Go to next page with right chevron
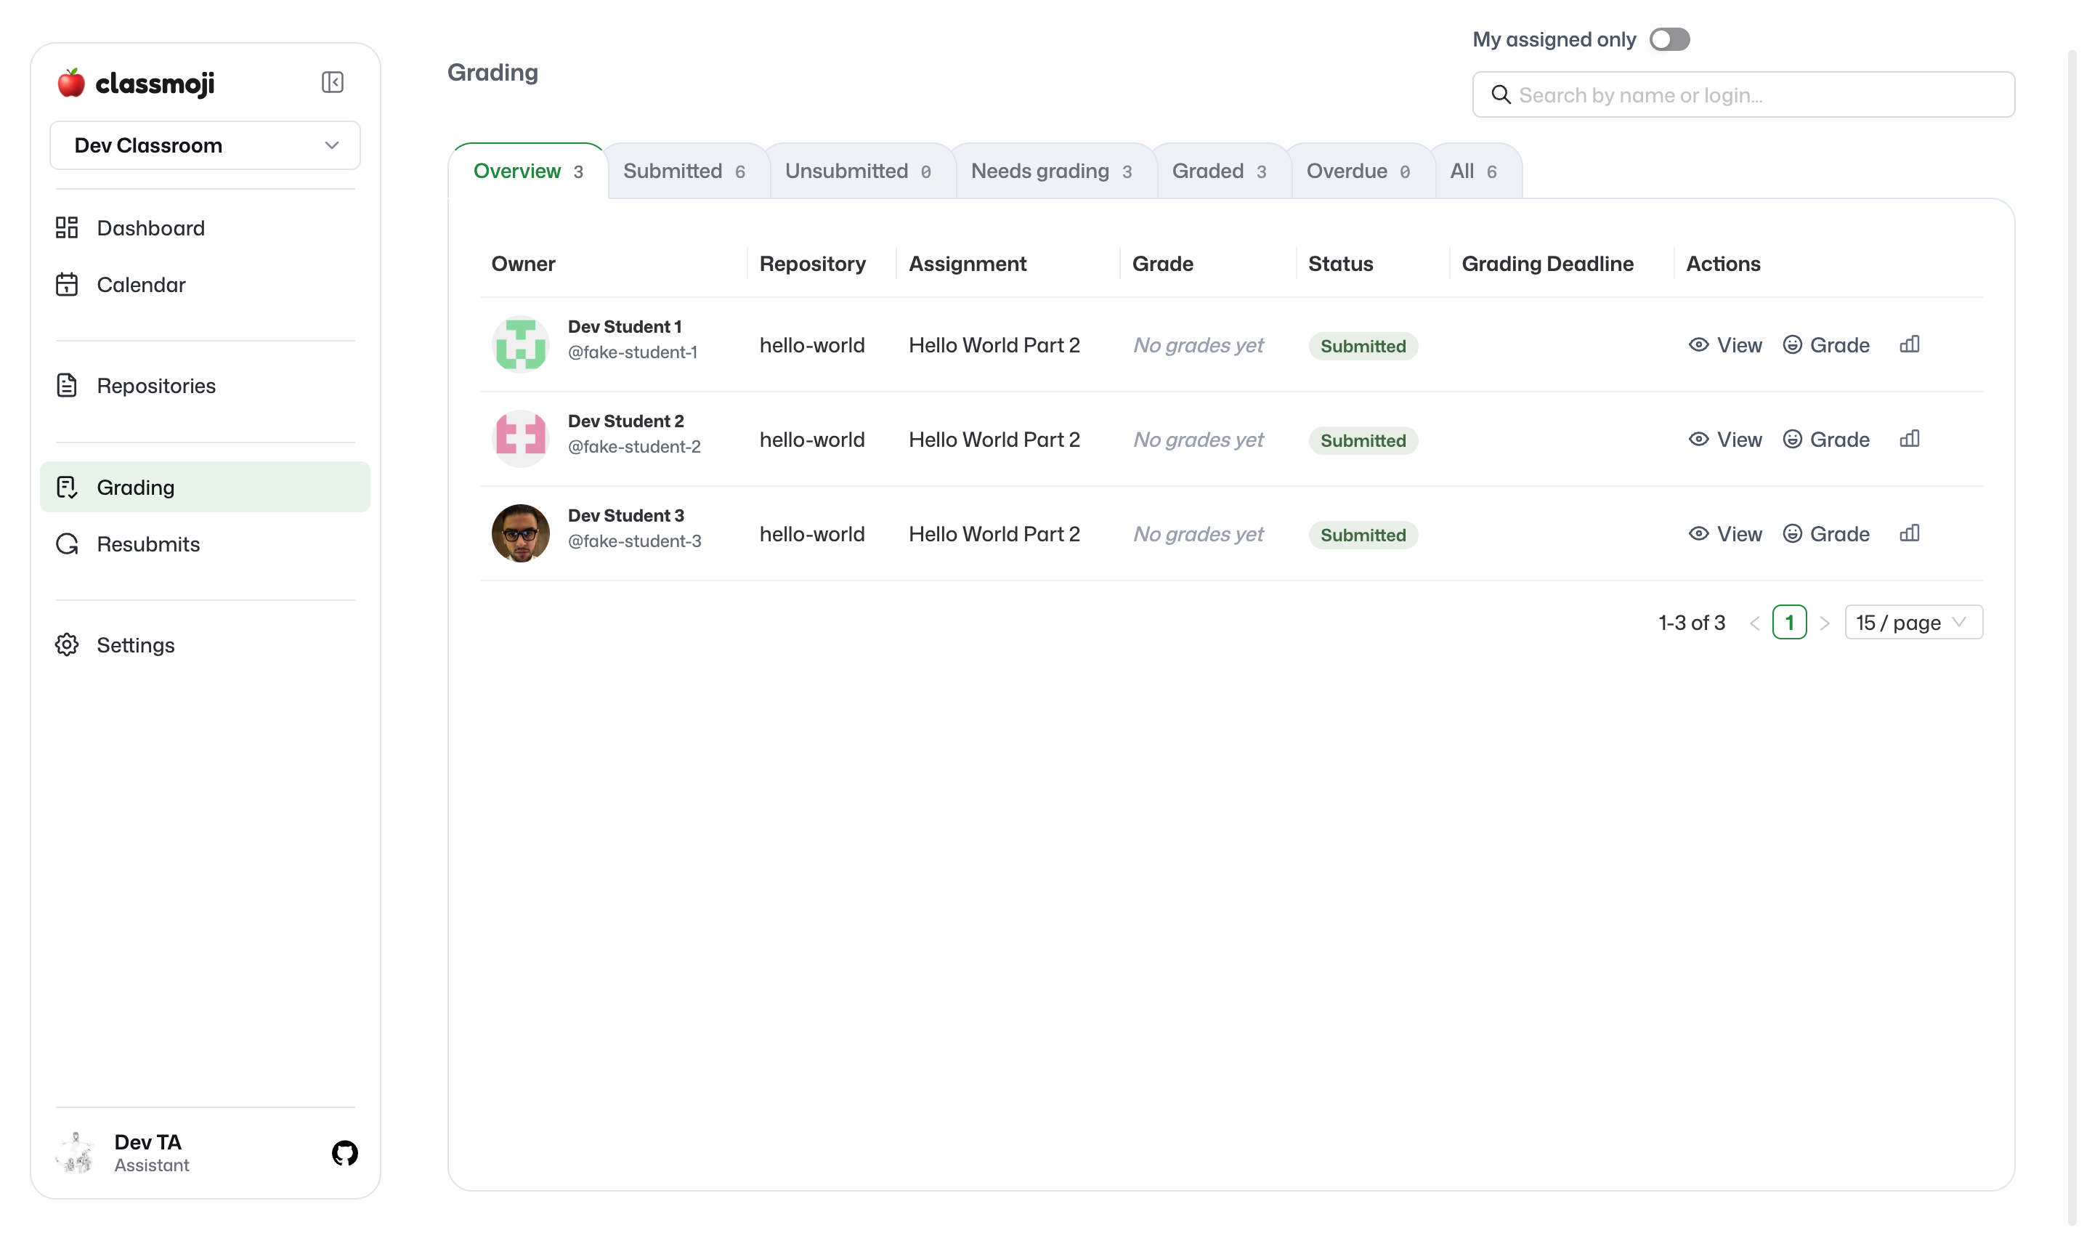Screen dimensions: 2092x1241 click(x=1825, y=623)
